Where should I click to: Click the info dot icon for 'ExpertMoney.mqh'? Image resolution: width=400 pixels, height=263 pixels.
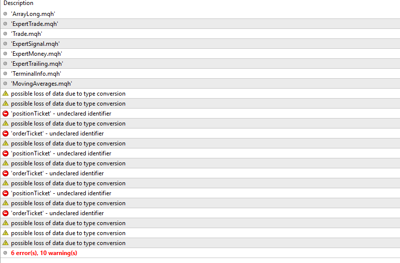[x=5, y=54]
